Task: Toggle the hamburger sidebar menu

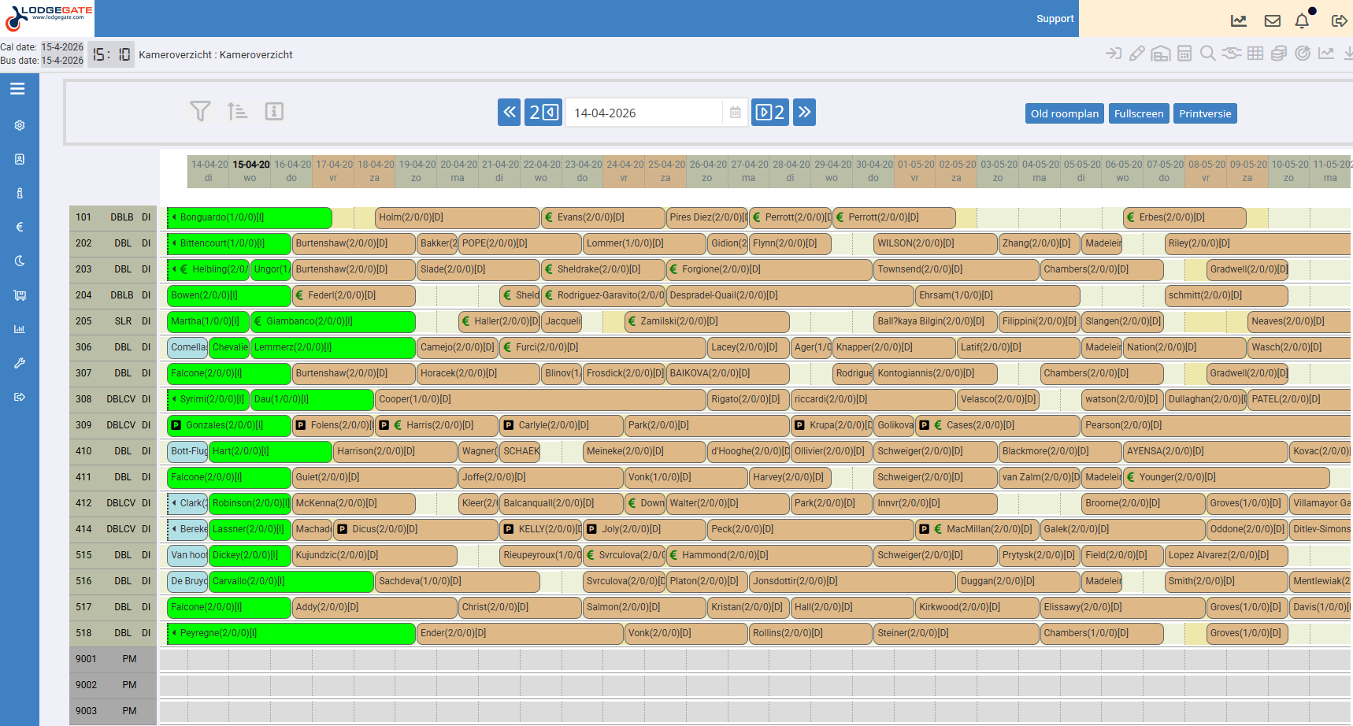Action: tap(17, 89)
